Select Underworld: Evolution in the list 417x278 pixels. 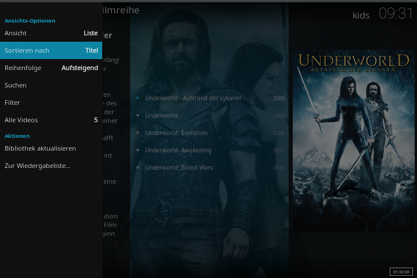pos(210,133)
